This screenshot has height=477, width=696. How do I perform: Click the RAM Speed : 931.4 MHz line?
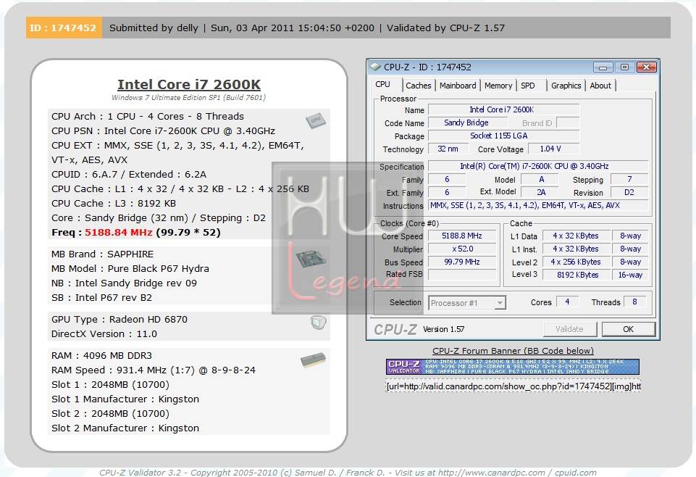coord(154,370)
